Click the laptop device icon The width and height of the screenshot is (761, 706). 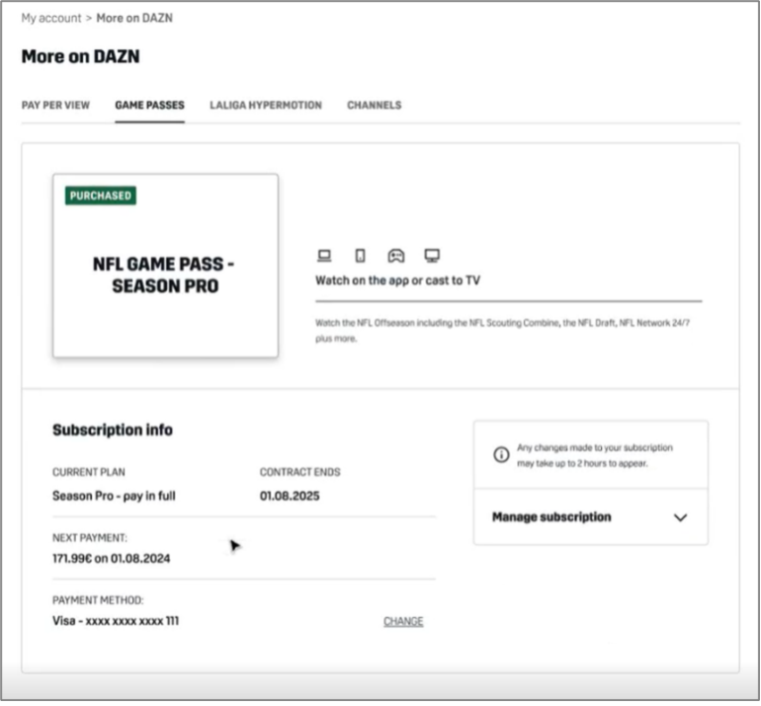coord(324,256)
